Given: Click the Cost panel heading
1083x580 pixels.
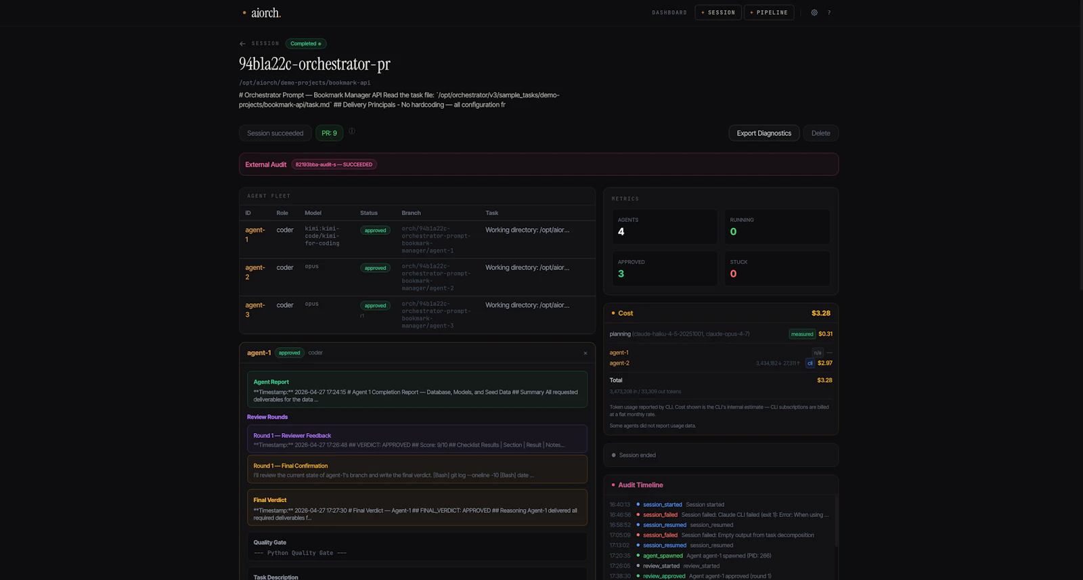Looking at the screenshot, I should click(x=625, y=313).
